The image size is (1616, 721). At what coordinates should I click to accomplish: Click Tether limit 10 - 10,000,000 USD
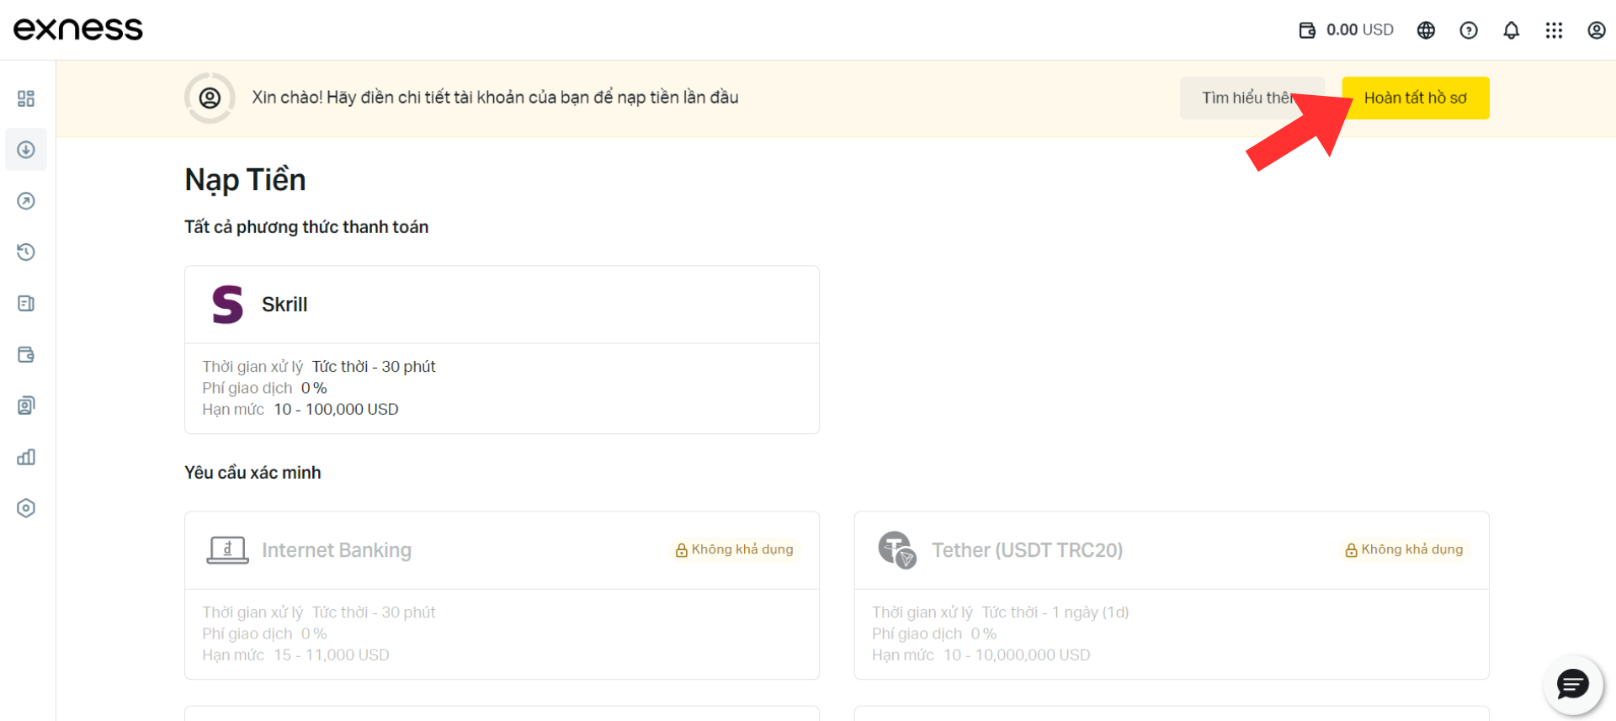1017,655
